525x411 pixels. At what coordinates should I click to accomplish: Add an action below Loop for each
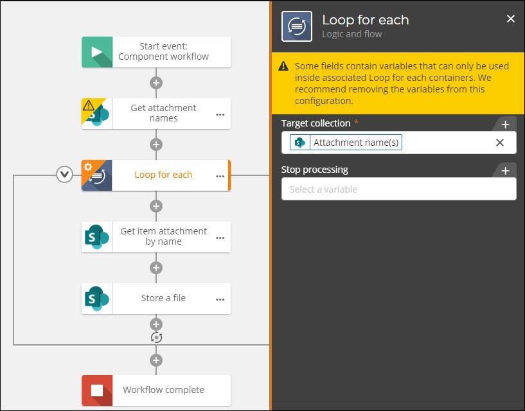[156, 206]
